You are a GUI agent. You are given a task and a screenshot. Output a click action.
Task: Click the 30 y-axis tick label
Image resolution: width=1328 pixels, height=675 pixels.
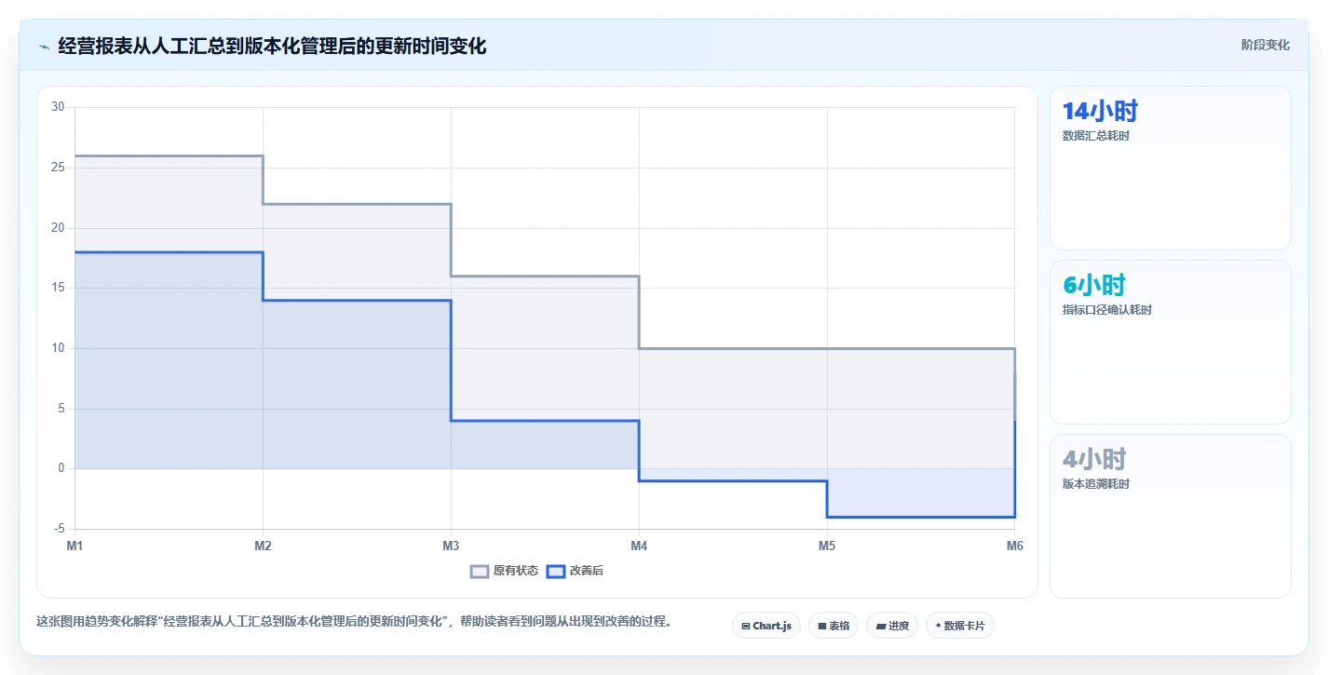pos(58,107)
